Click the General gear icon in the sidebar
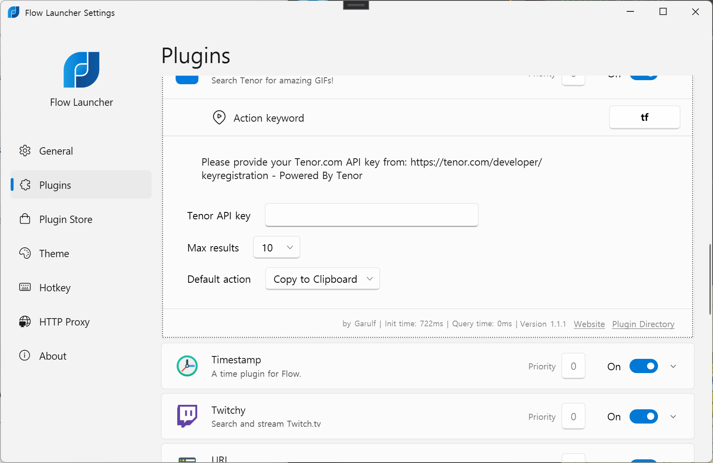The width and height of the screenshot is (713, 463). 25,151
